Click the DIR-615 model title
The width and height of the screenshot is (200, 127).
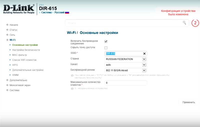pos(48,9)
